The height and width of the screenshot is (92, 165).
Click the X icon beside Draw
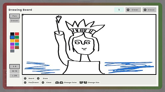click(38, 78)
